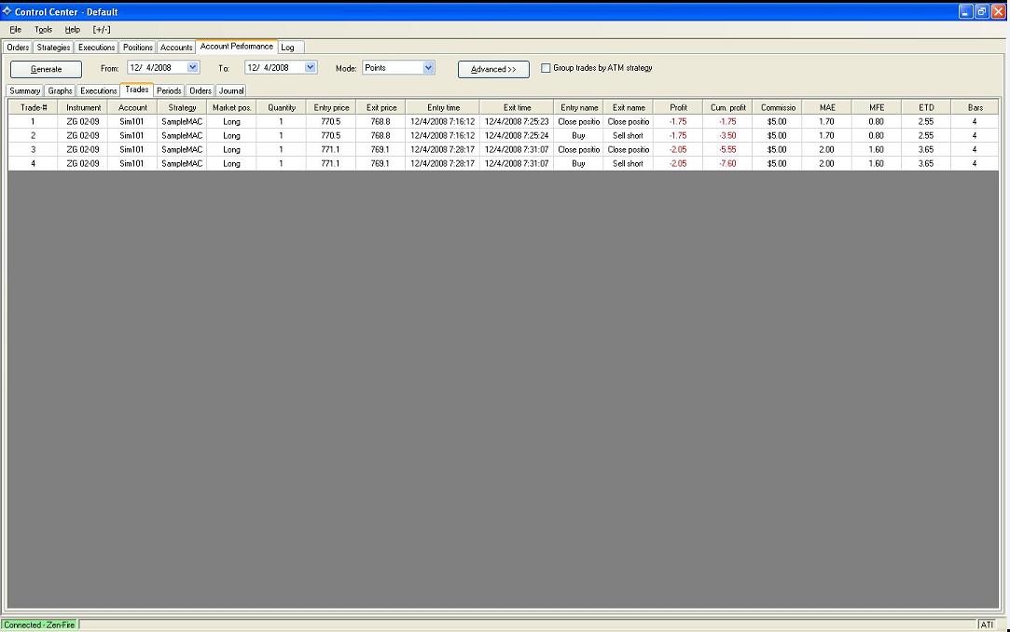Sort by Trade-# column header
The height and width of the screenshot is (632, 1010).
[x=34, y=107]
